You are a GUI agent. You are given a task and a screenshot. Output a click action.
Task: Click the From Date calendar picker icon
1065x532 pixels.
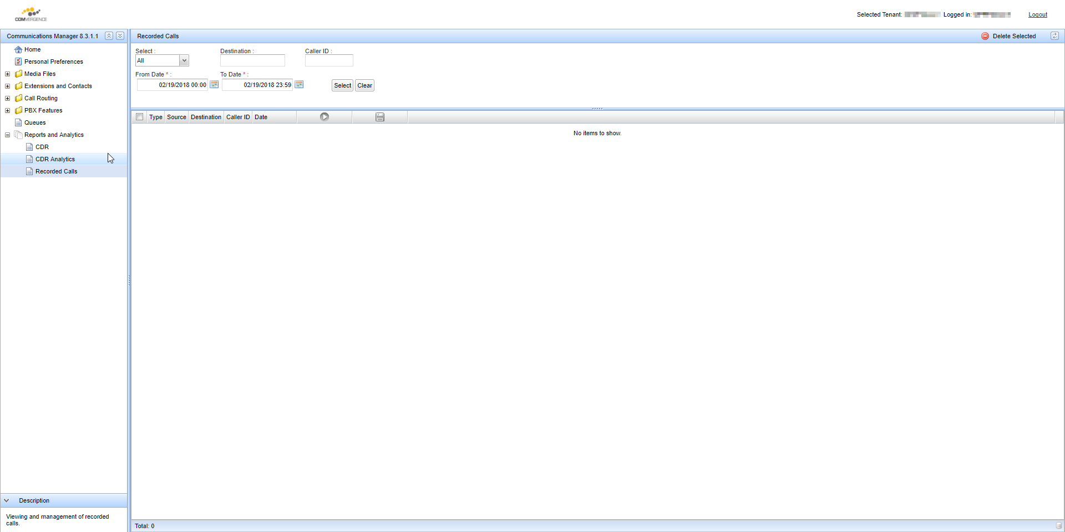214,85
